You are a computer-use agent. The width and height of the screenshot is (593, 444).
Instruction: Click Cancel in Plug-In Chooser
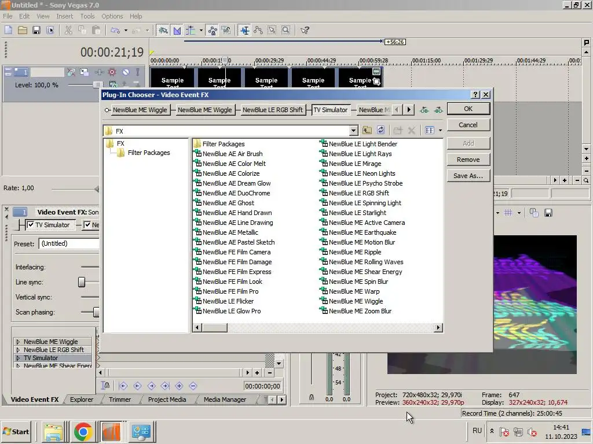[x=468, y=125]
